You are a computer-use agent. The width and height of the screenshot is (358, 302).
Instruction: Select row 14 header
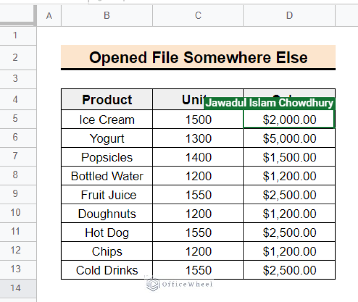pyautogui.click(x=15, y=288)
